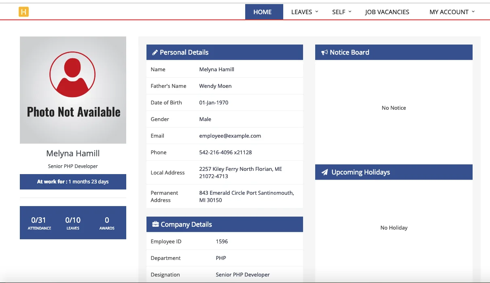The height and width of the screenshot is (283, 490).
Task: Expand the LEAVES dropdown menu
Action: (304, 12)
